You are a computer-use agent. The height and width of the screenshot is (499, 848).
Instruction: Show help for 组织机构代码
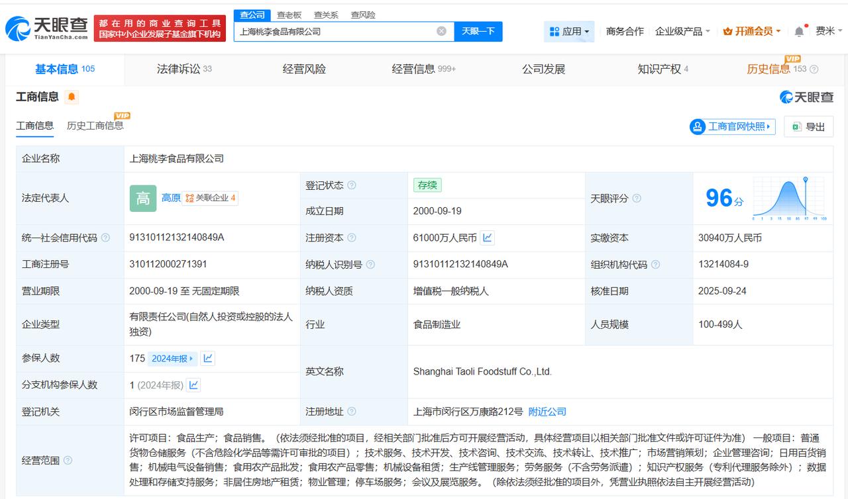[655, 264]
